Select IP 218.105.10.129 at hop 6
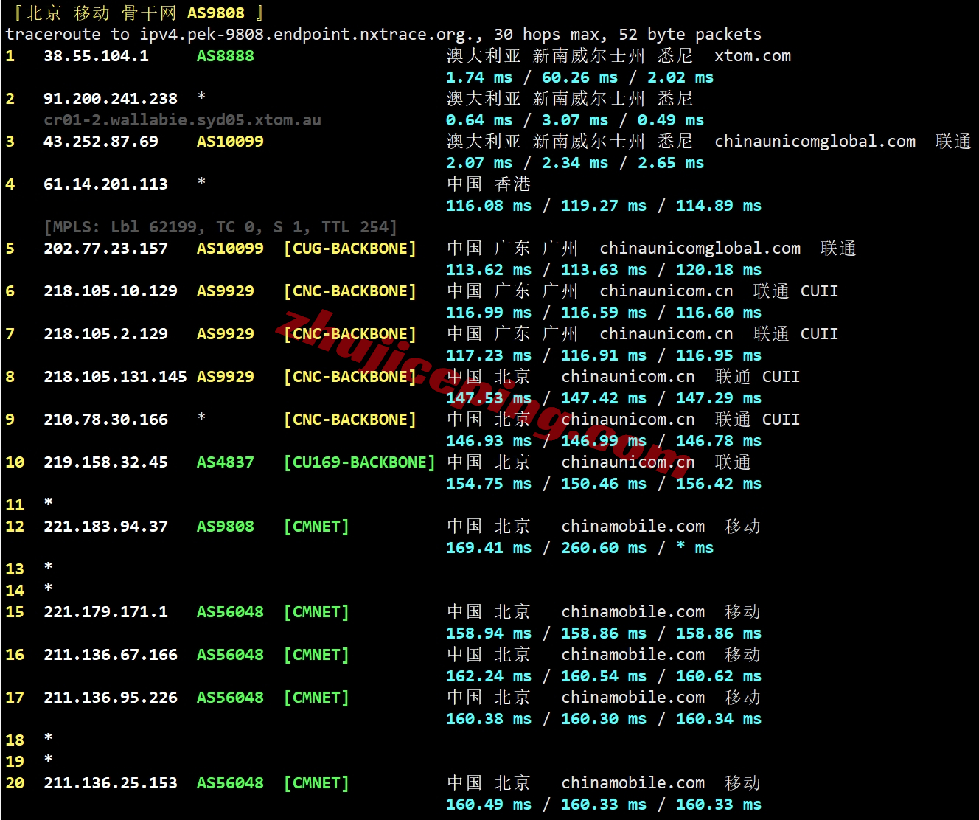 [111, 291]
